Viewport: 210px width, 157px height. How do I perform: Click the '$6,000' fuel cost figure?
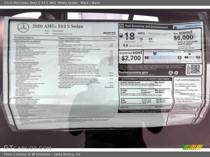pyautogui.click(x=183, y=38)
